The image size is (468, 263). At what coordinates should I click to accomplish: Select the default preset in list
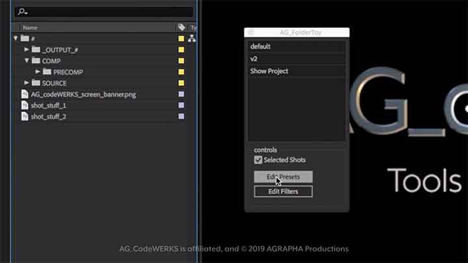click(x=296, y=47)
